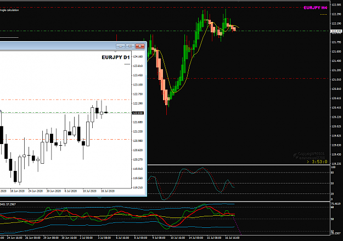The image size is (343, 241).
Task: Click the 24 Jun 16:00 time on H4 axis
Action: pyautogui.click(x=15, y=238)
